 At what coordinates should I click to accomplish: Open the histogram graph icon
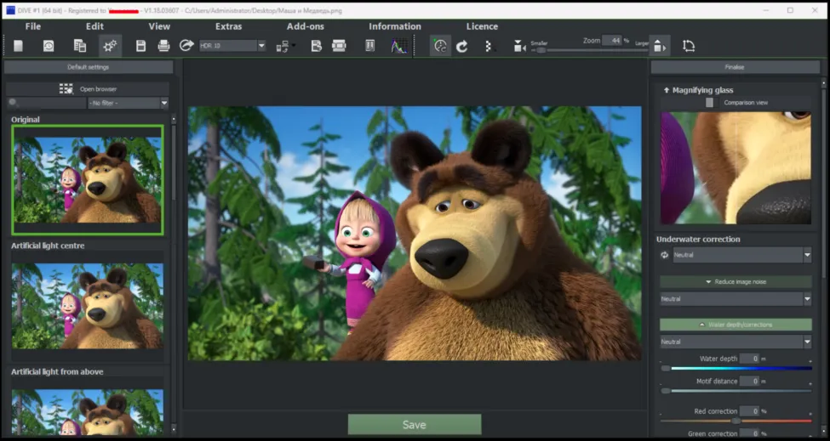pyautogui.click(x=399, y=46)
